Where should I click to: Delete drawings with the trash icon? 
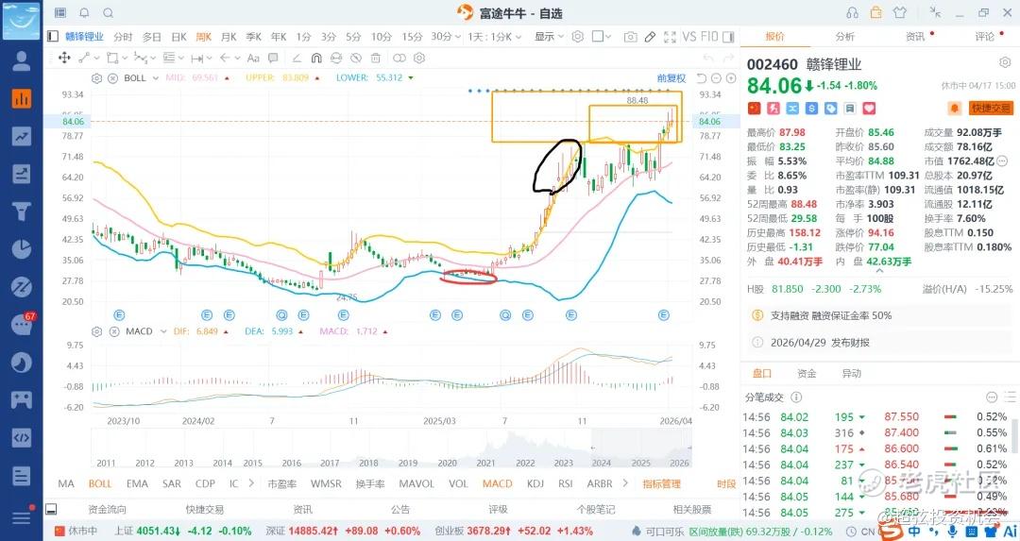tap(375, 58)
